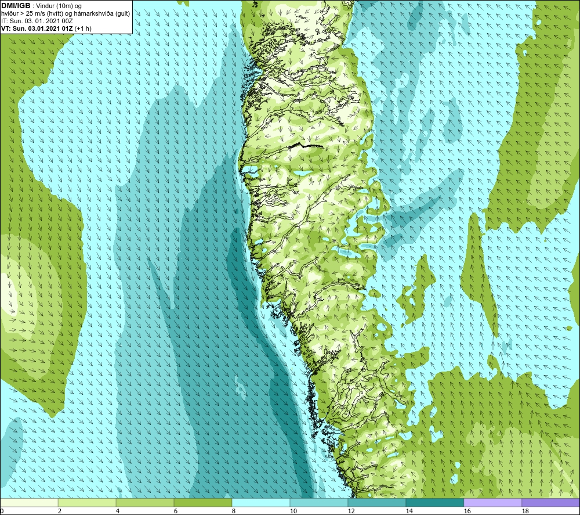The image size is (580, 515).
Task: Click the 14–16 m/s dark teal legend swatch
Action: click(434, 503)
